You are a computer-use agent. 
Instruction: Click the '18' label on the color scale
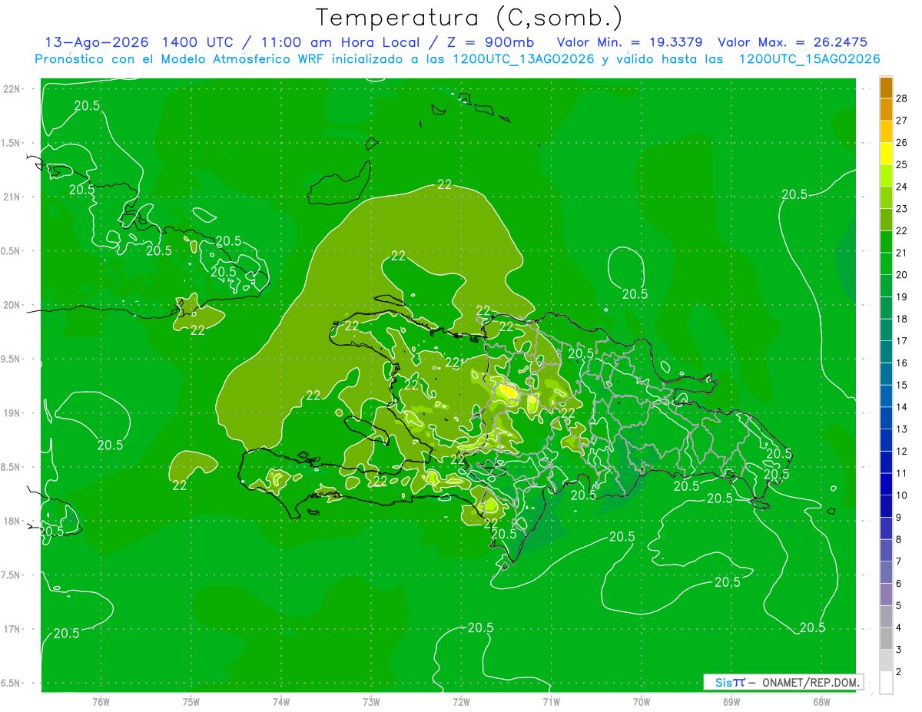point(902,319)
